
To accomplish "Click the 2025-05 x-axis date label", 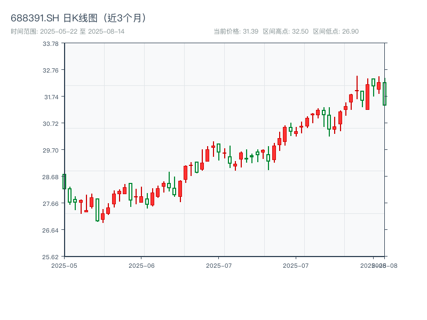I will tap(64, 265).
